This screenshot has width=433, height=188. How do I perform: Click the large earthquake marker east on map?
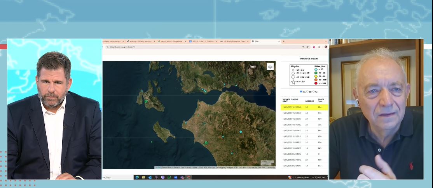click(241, 132)
